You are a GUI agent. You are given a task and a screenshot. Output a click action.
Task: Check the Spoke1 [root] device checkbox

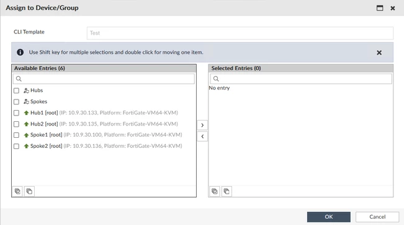pos(16,135)
